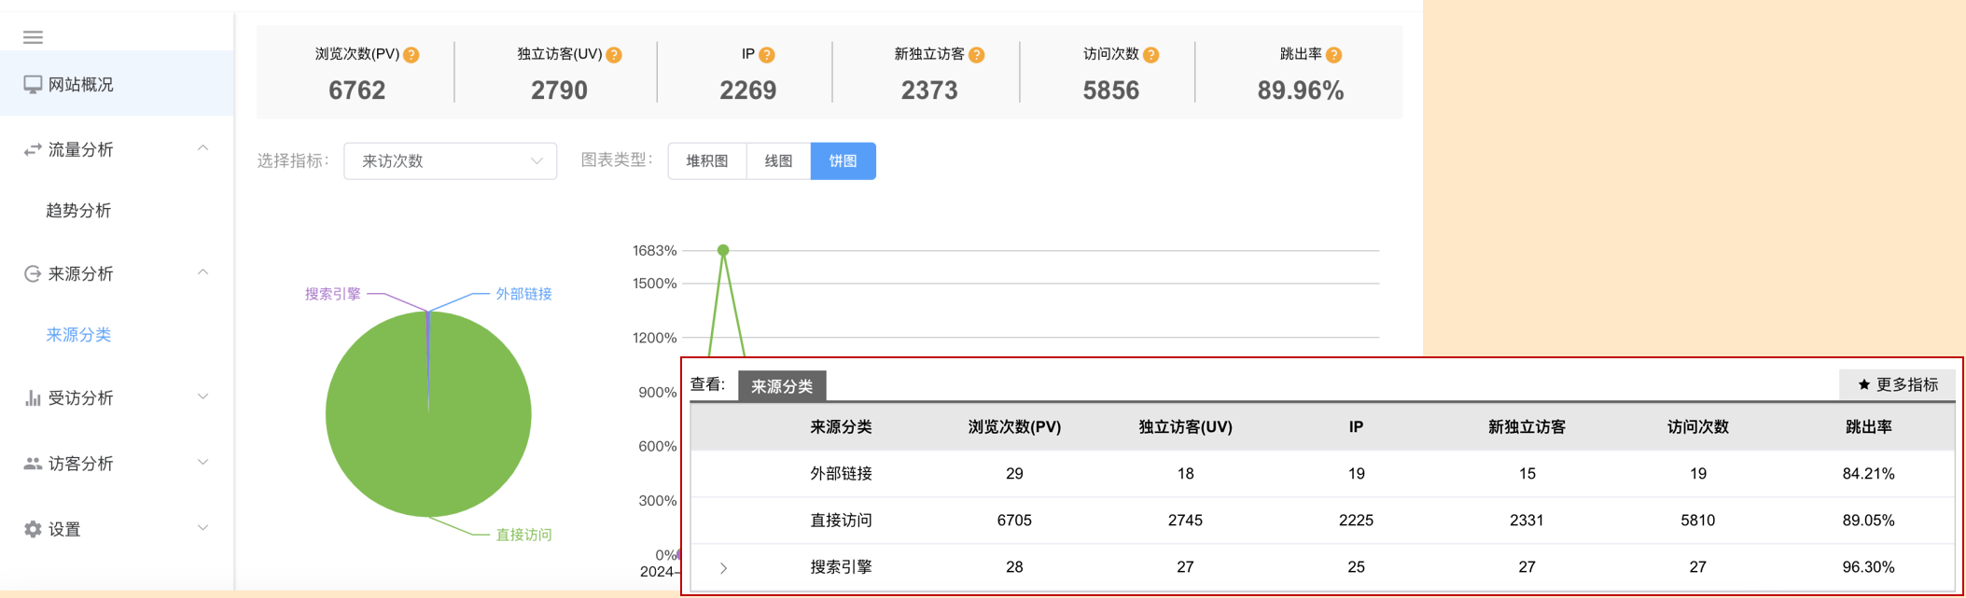The image size is (1966, 598).
Task: Select the 来源分类 view tab
Action: [782, 386]
